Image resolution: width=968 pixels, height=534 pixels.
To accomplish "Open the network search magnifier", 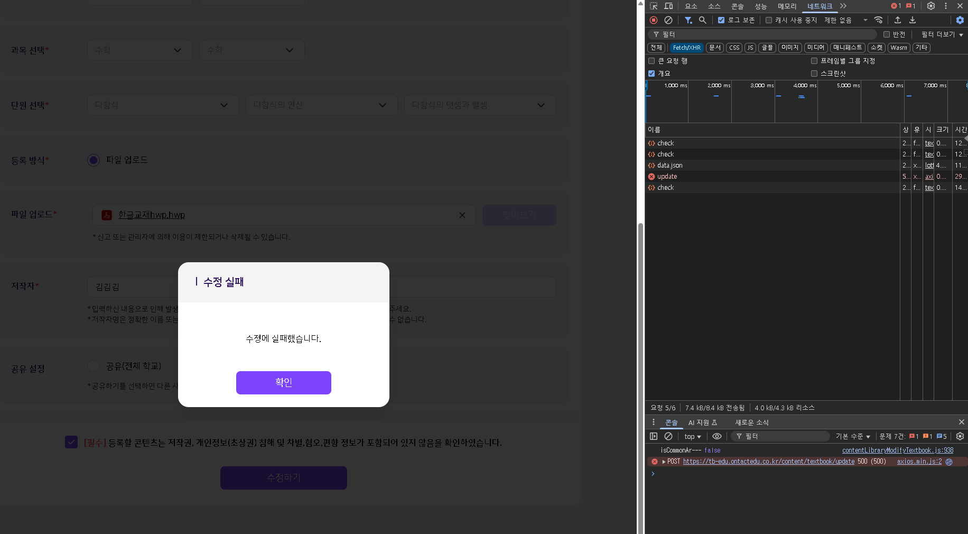I will (x=702, y=20).
